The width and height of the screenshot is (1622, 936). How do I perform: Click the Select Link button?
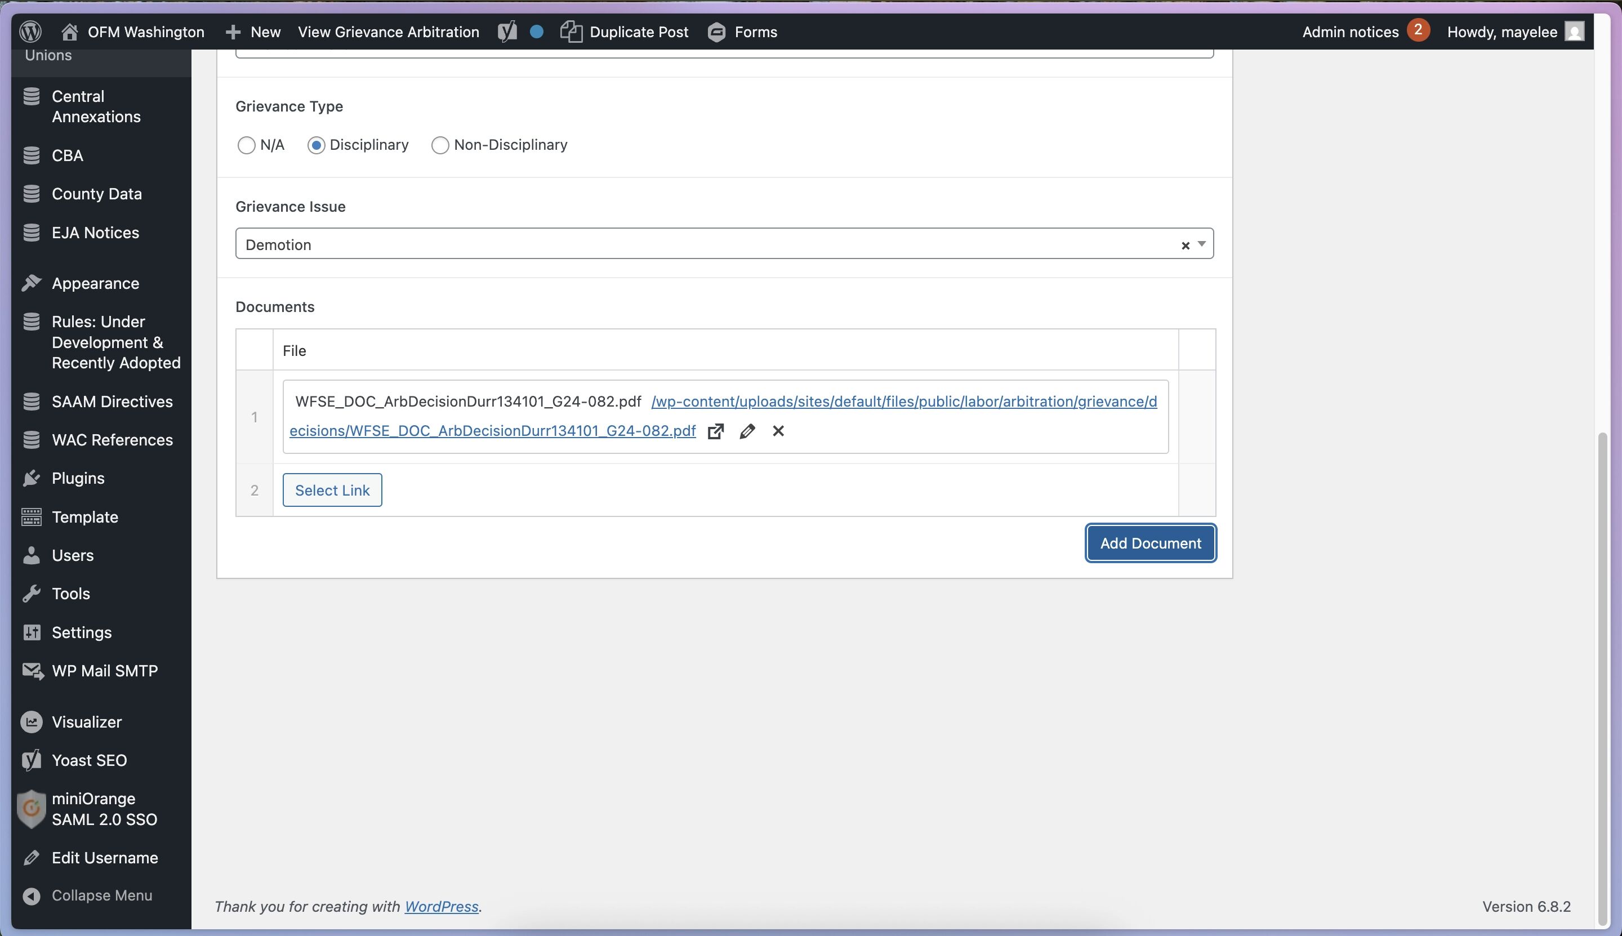tap(332, 491)
